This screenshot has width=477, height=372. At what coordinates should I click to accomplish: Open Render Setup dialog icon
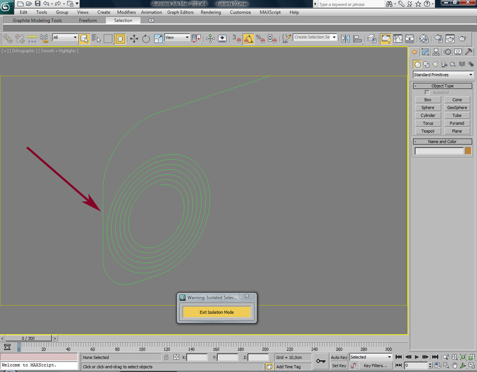(438, 39)
